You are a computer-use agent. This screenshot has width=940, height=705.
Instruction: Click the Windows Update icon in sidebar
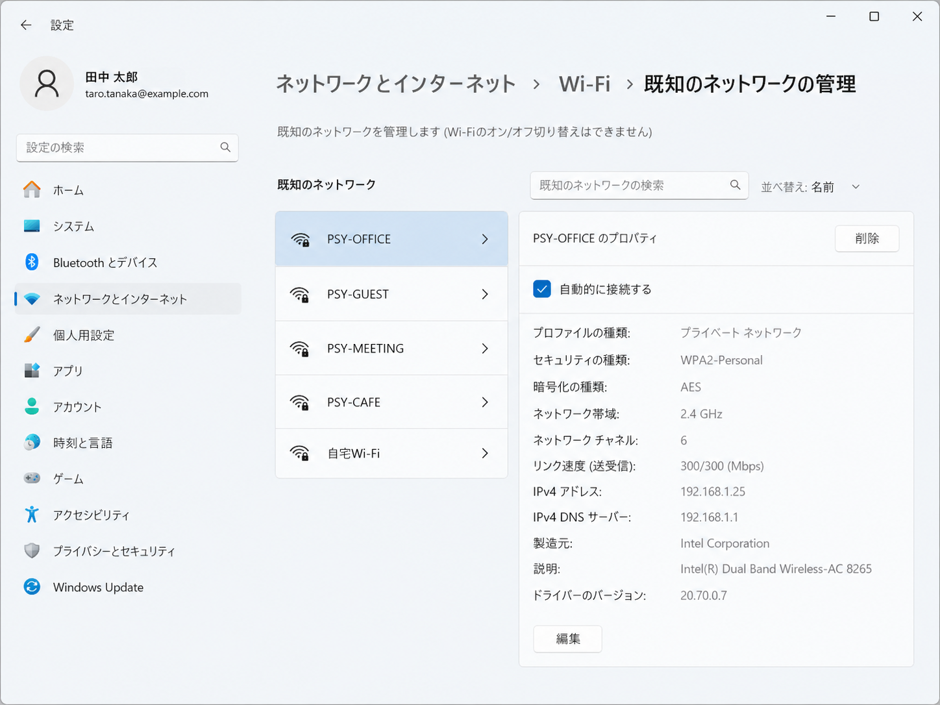(32, 587)
